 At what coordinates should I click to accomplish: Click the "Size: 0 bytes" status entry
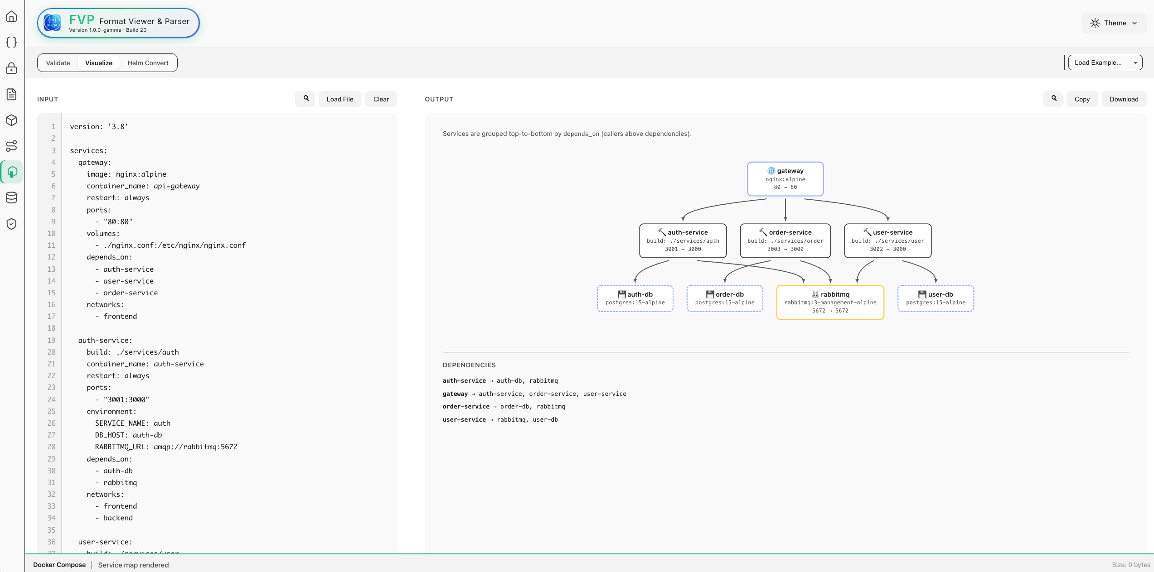click(1131, 565)
